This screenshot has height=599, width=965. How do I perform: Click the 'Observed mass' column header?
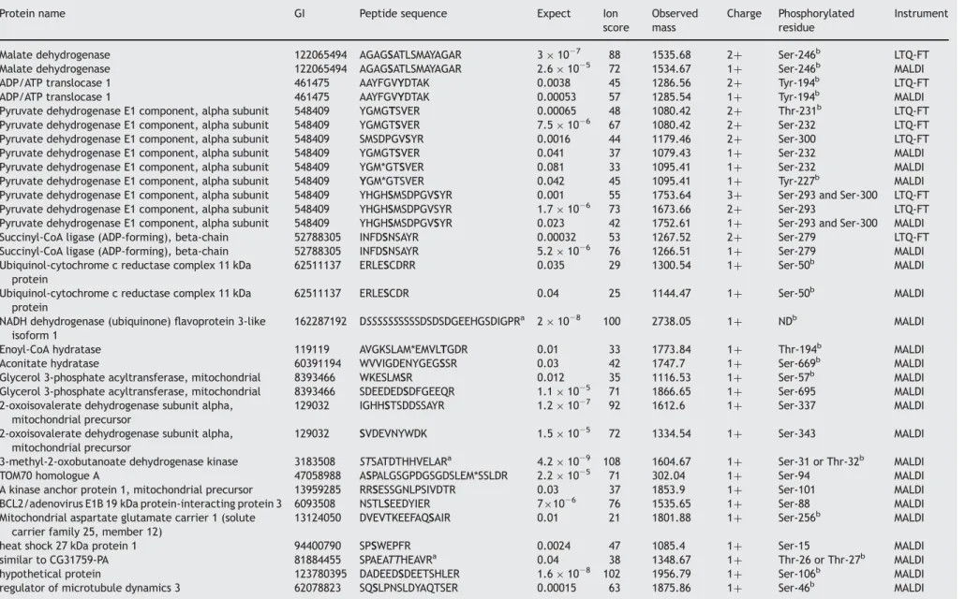coord(675,21)
